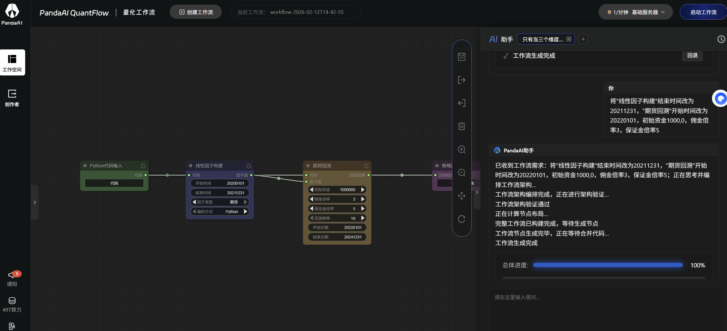Open the 通知 notifications

tap(12, 279)
